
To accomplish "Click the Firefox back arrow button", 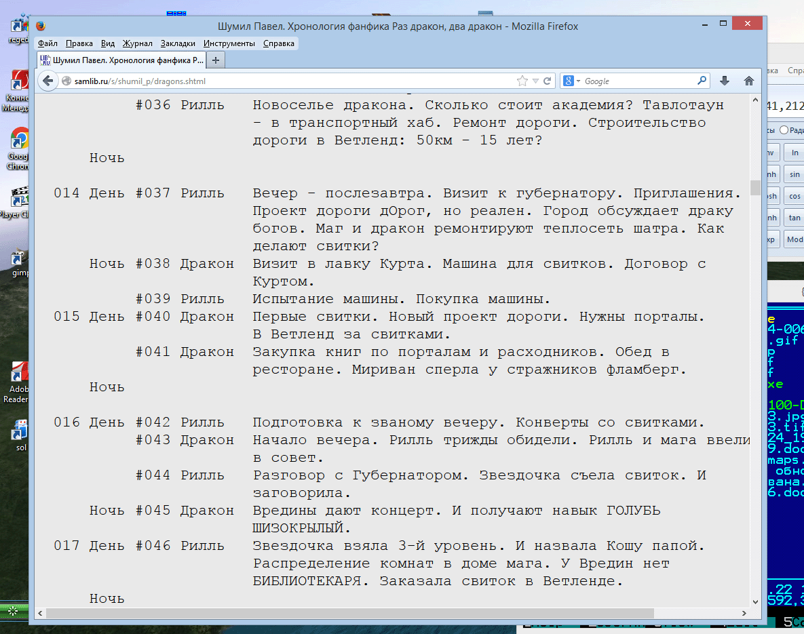I will click(47, 81).
